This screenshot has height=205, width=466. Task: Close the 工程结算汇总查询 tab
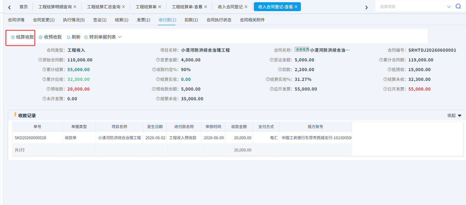(x=123, y=7)
